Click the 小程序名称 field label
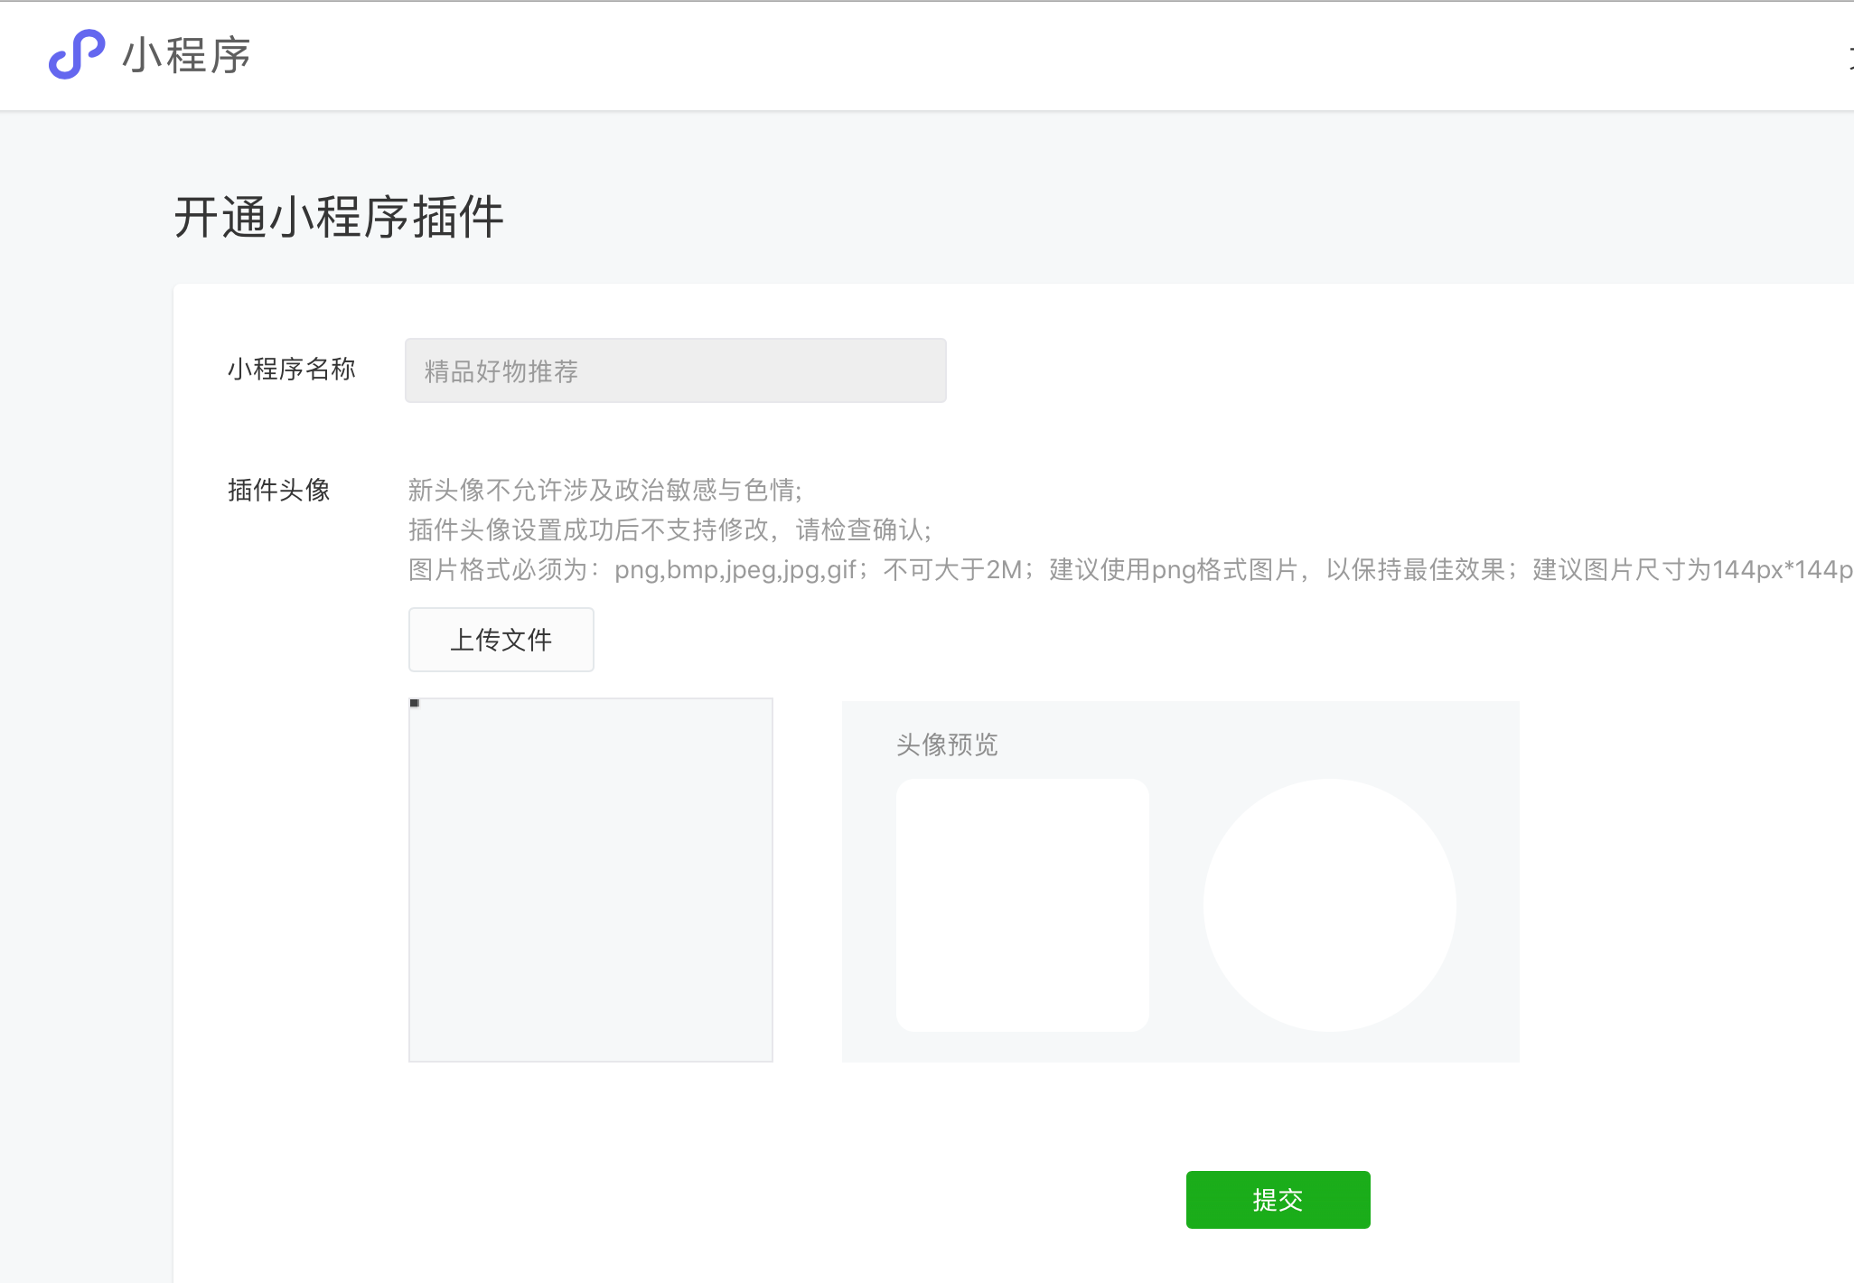Screen dimensions: 1854x1283 click(x=291, y=369)
